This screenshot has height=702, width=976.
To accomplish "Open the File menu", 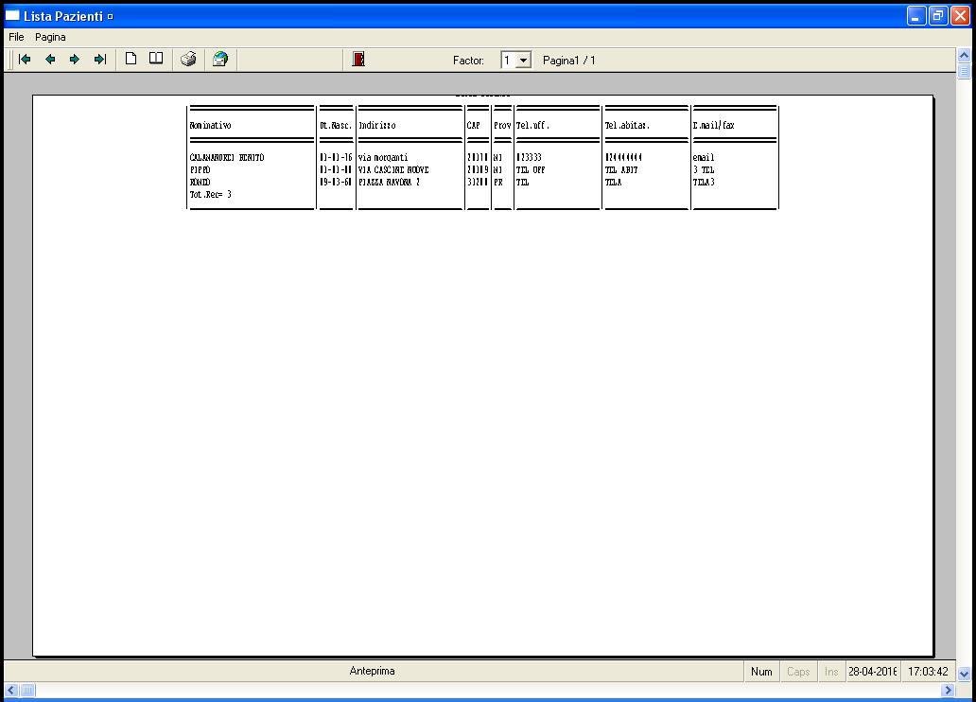I will [x=16, y=38].
